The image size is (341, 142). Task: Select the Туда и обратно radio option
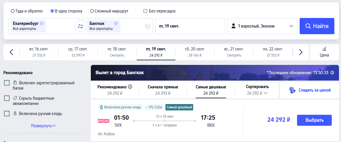[13, 11]
